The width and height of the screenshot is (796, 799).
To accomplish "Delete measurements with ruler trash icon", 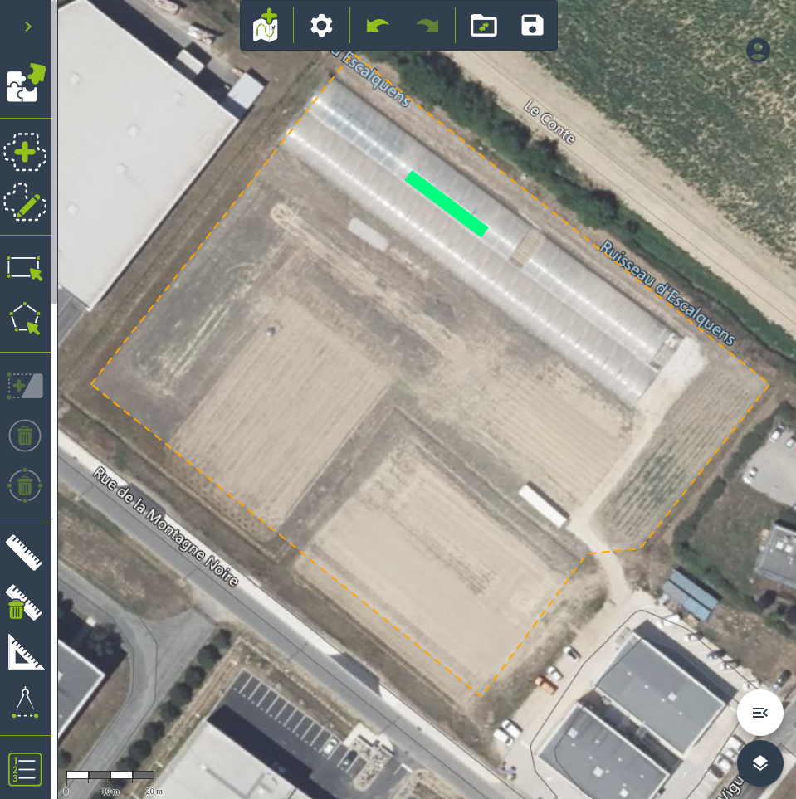I will (x=25, y=603).
